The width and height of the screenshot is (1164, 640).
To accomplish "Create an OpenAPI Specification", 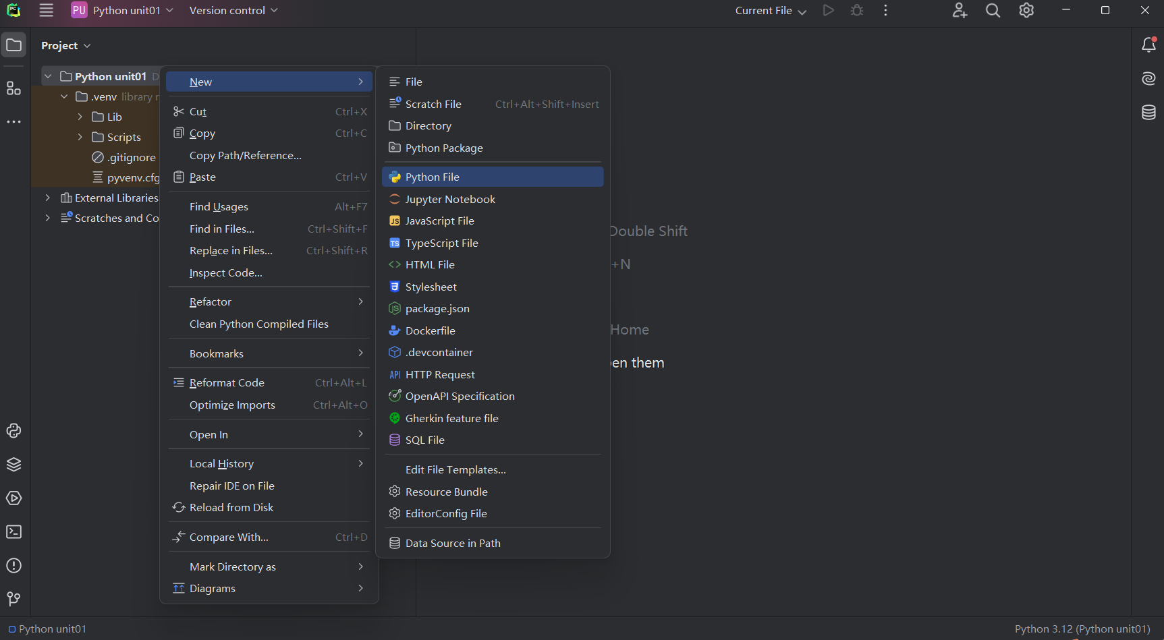I will click(493, 397).
